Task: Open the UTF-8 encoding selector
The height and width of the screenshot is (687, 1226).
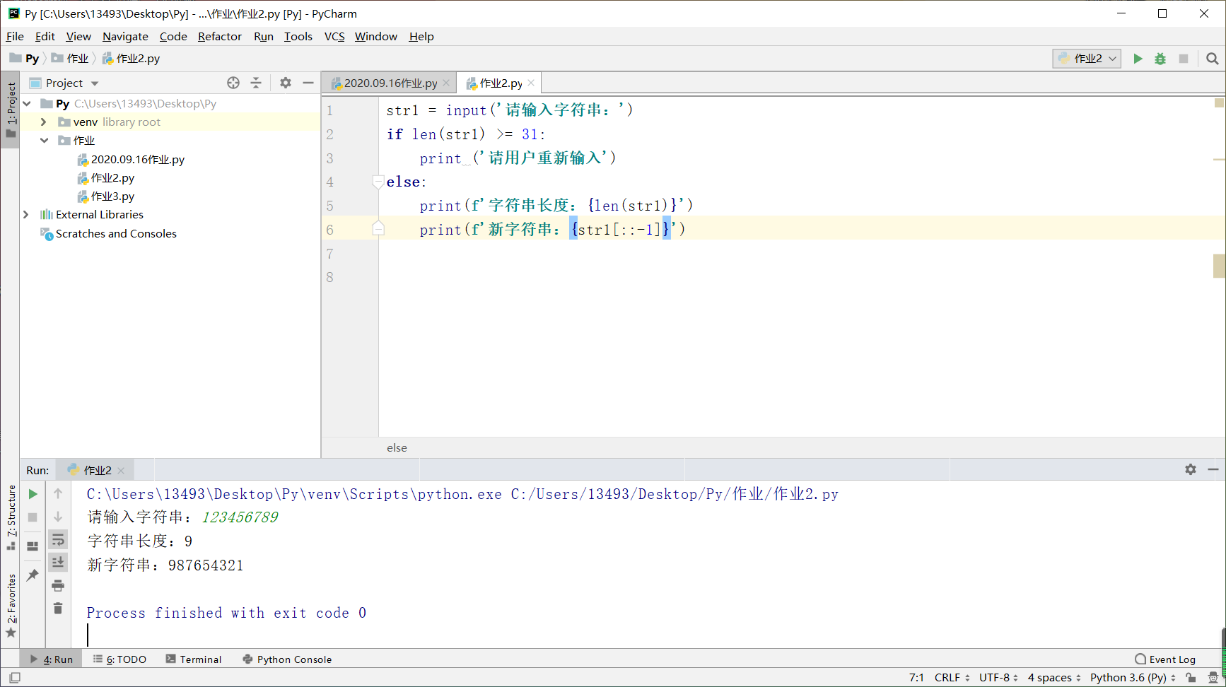Action: coord(998,678)
